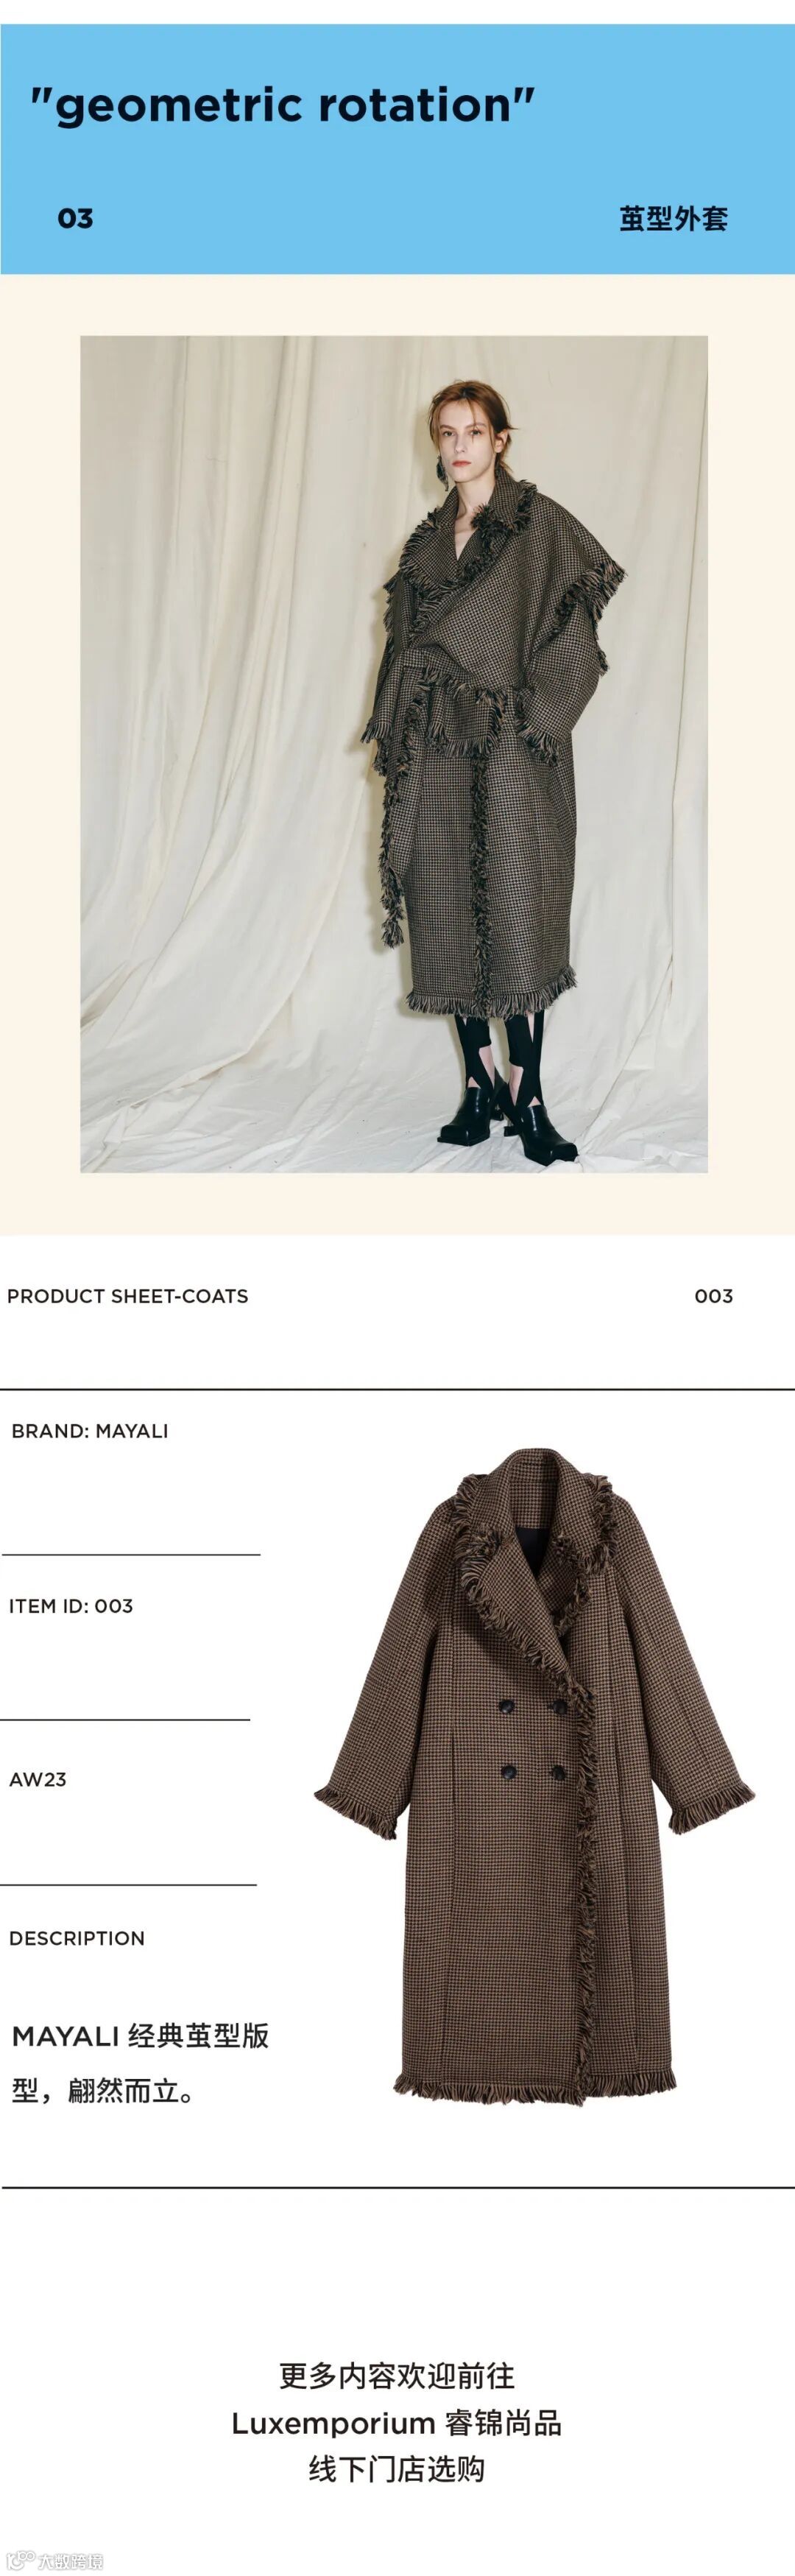The image size is (795, 2576).
Task: Click the 更多内容欢迎前往 text line
Action: [397, 2376]
